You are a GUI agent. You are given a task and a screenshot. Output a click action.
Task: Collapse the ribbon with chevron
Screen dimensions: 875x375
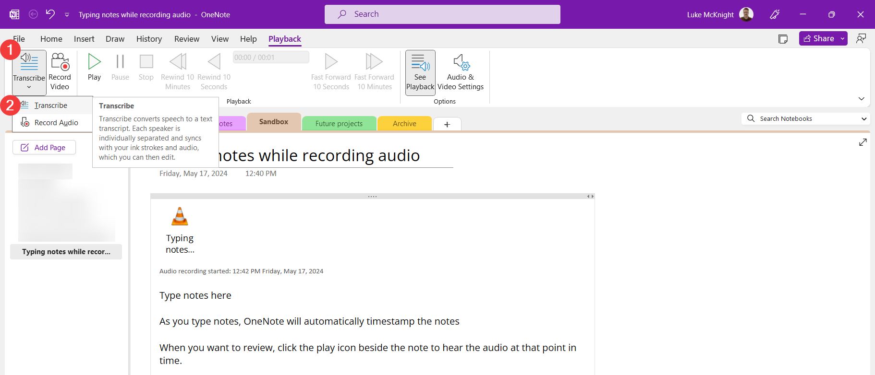tap(862, 99)
